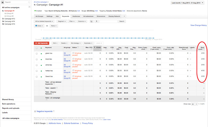The image size is (208, 127).
Task: Click the download report icon
Action: click(97, 21)
